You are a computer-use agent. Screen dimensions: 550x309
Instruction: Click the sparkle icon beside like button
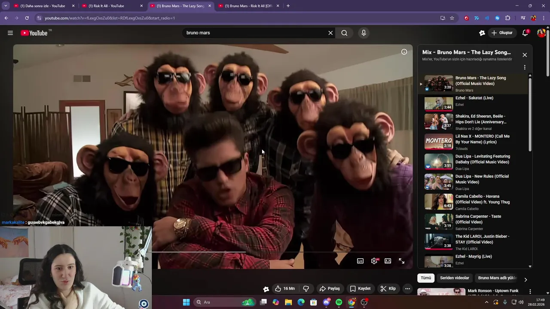[266, 289]
